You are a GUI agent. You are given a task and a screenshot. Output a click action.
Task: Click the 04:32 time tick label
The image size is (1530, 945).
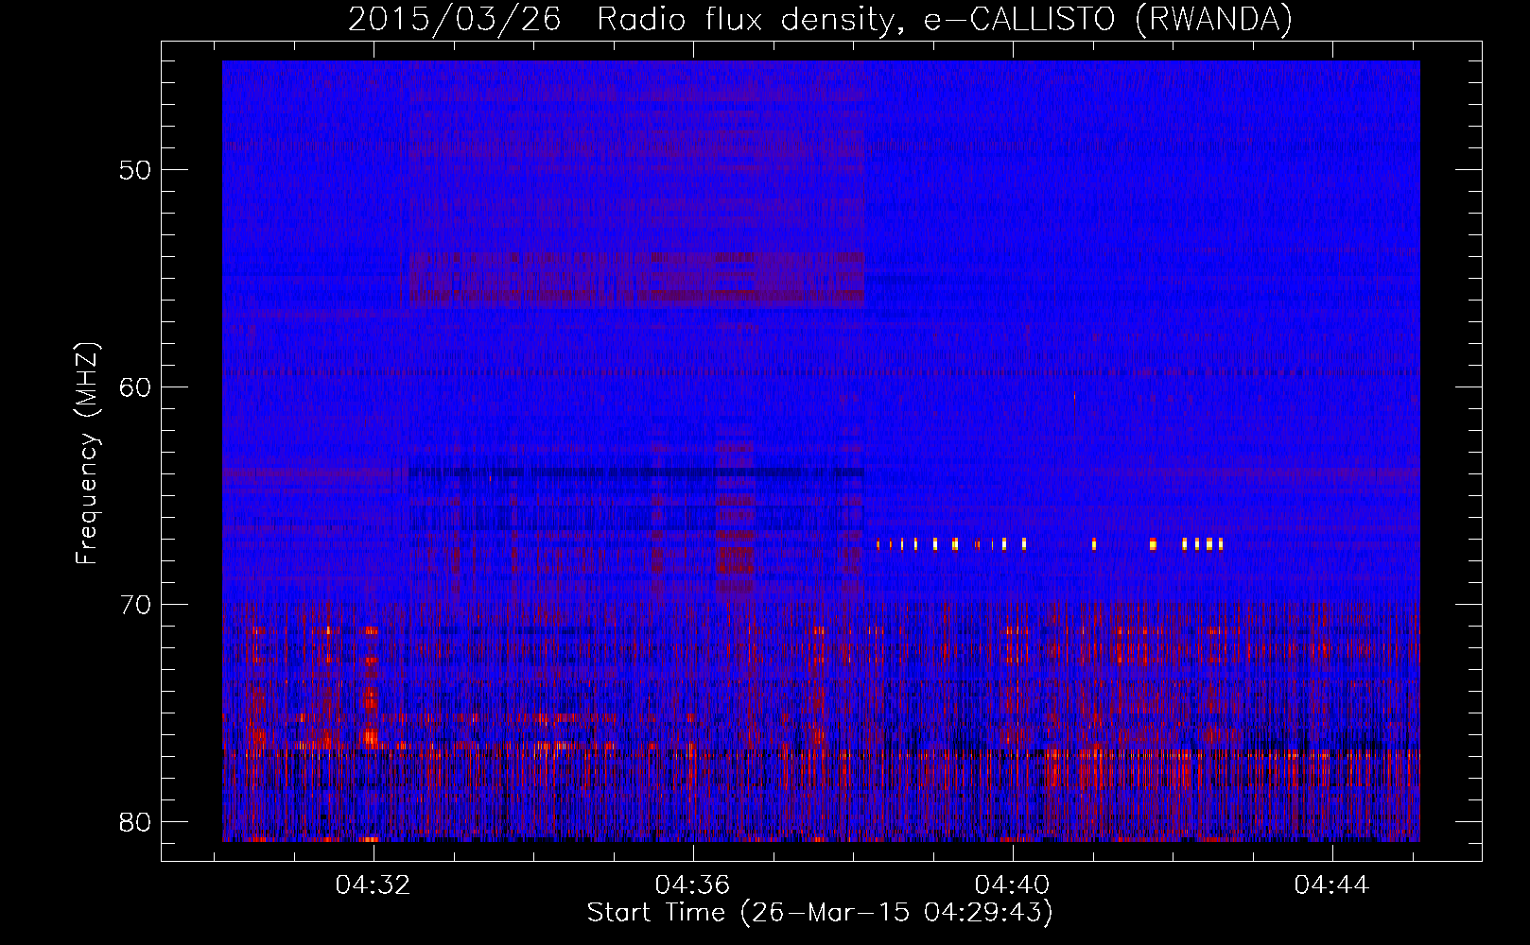pyautogui.click(x=373, y=885)
